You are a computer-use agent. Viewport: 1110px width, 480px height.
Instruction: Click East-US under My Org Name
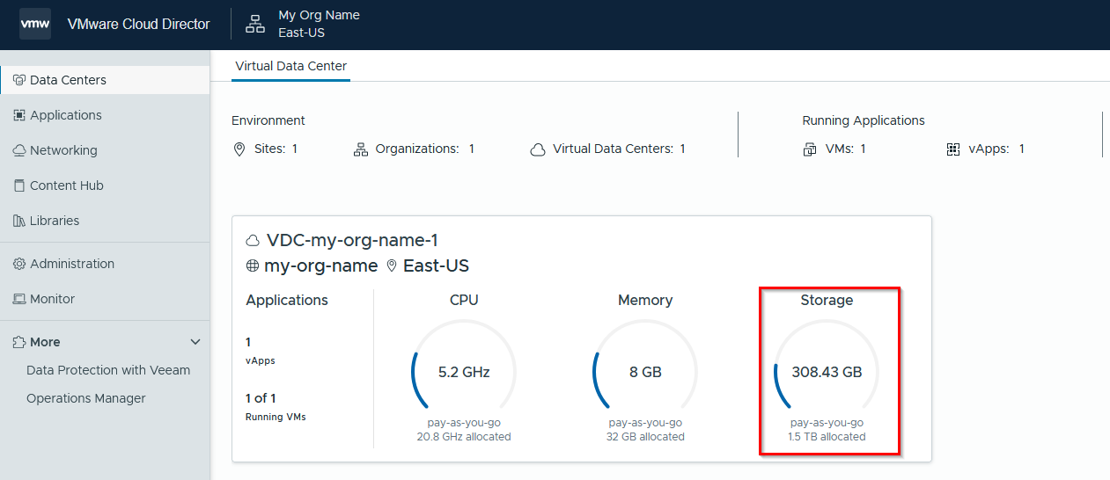click(302, 33)
